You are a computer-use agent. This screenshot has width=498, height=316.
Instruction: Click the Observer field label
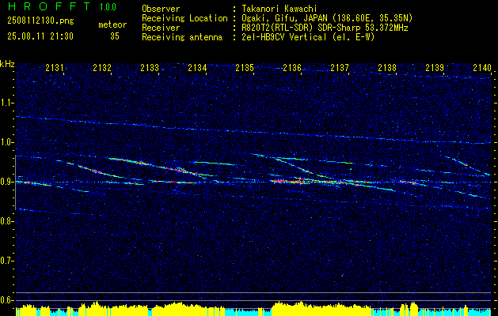161,9
